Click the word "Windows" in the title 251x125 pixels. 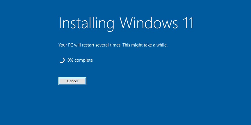pyautogui.click(x=149, y=23)
